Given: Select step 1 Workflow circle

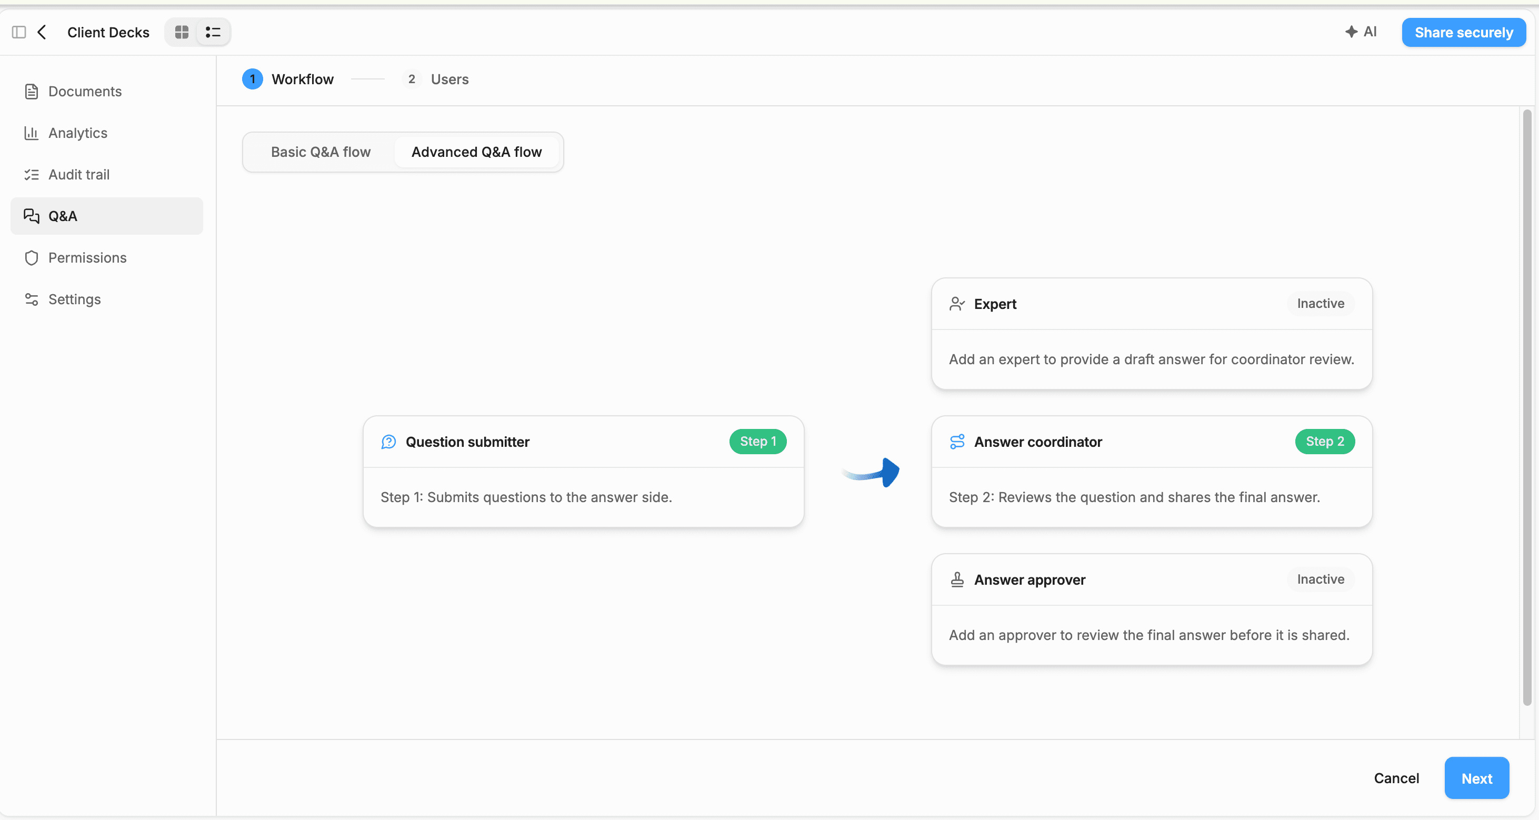Looking at the screenshot, I should [253, 79].
